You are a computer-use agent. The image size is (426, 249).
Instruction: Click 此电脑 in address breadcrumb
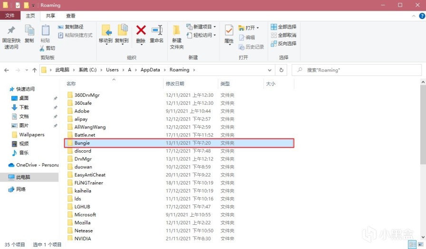pos(62,70)
